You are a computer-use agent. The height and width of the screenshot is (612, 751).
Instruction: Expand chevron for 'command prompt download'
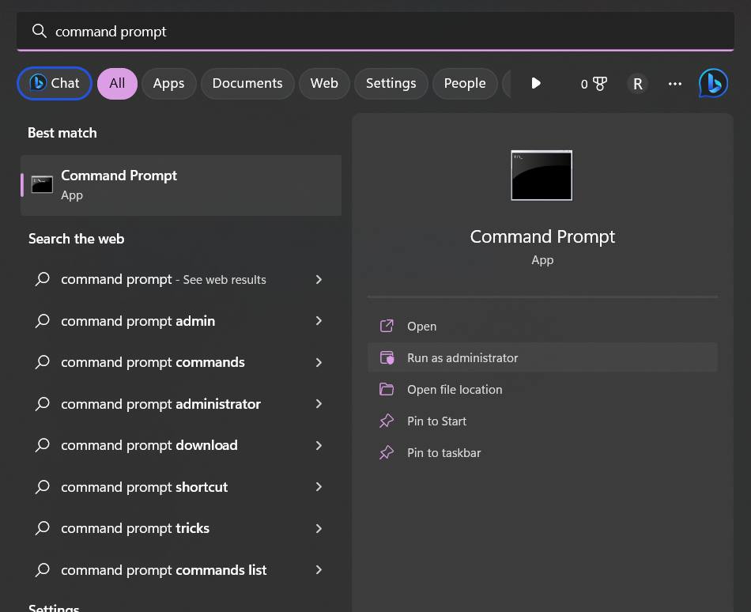pyautogui.click(x=319, y=445)
